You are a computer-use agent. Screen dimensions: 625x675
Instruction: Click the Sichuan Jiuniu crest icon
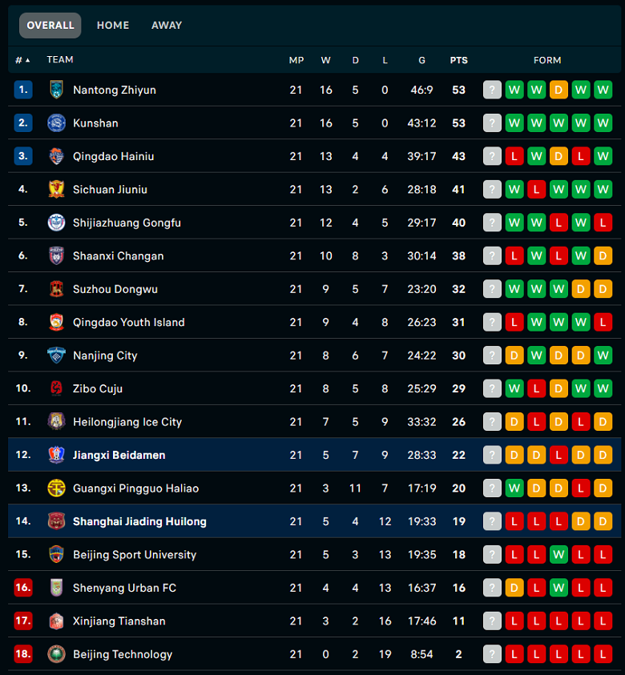pos(56,190)
